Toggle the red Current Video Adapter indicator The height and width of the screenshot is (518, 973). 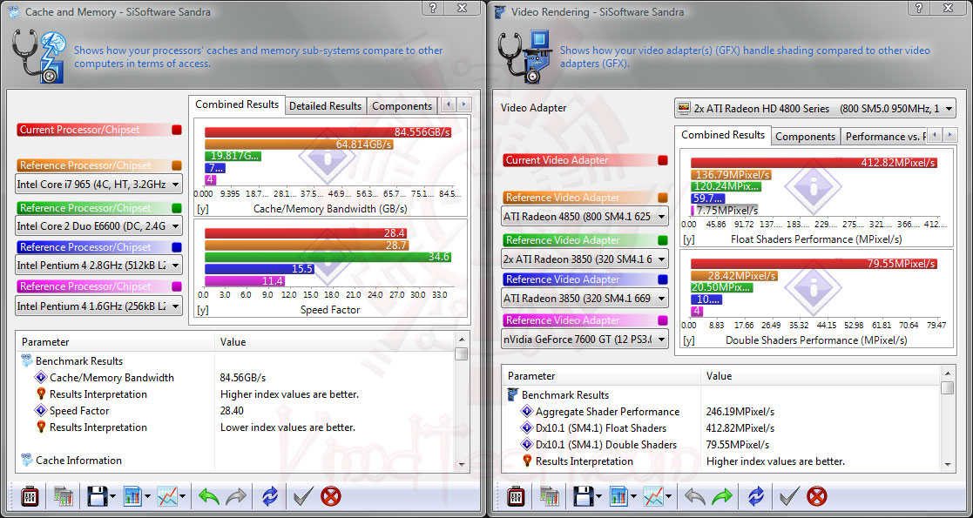coord(663,160)
